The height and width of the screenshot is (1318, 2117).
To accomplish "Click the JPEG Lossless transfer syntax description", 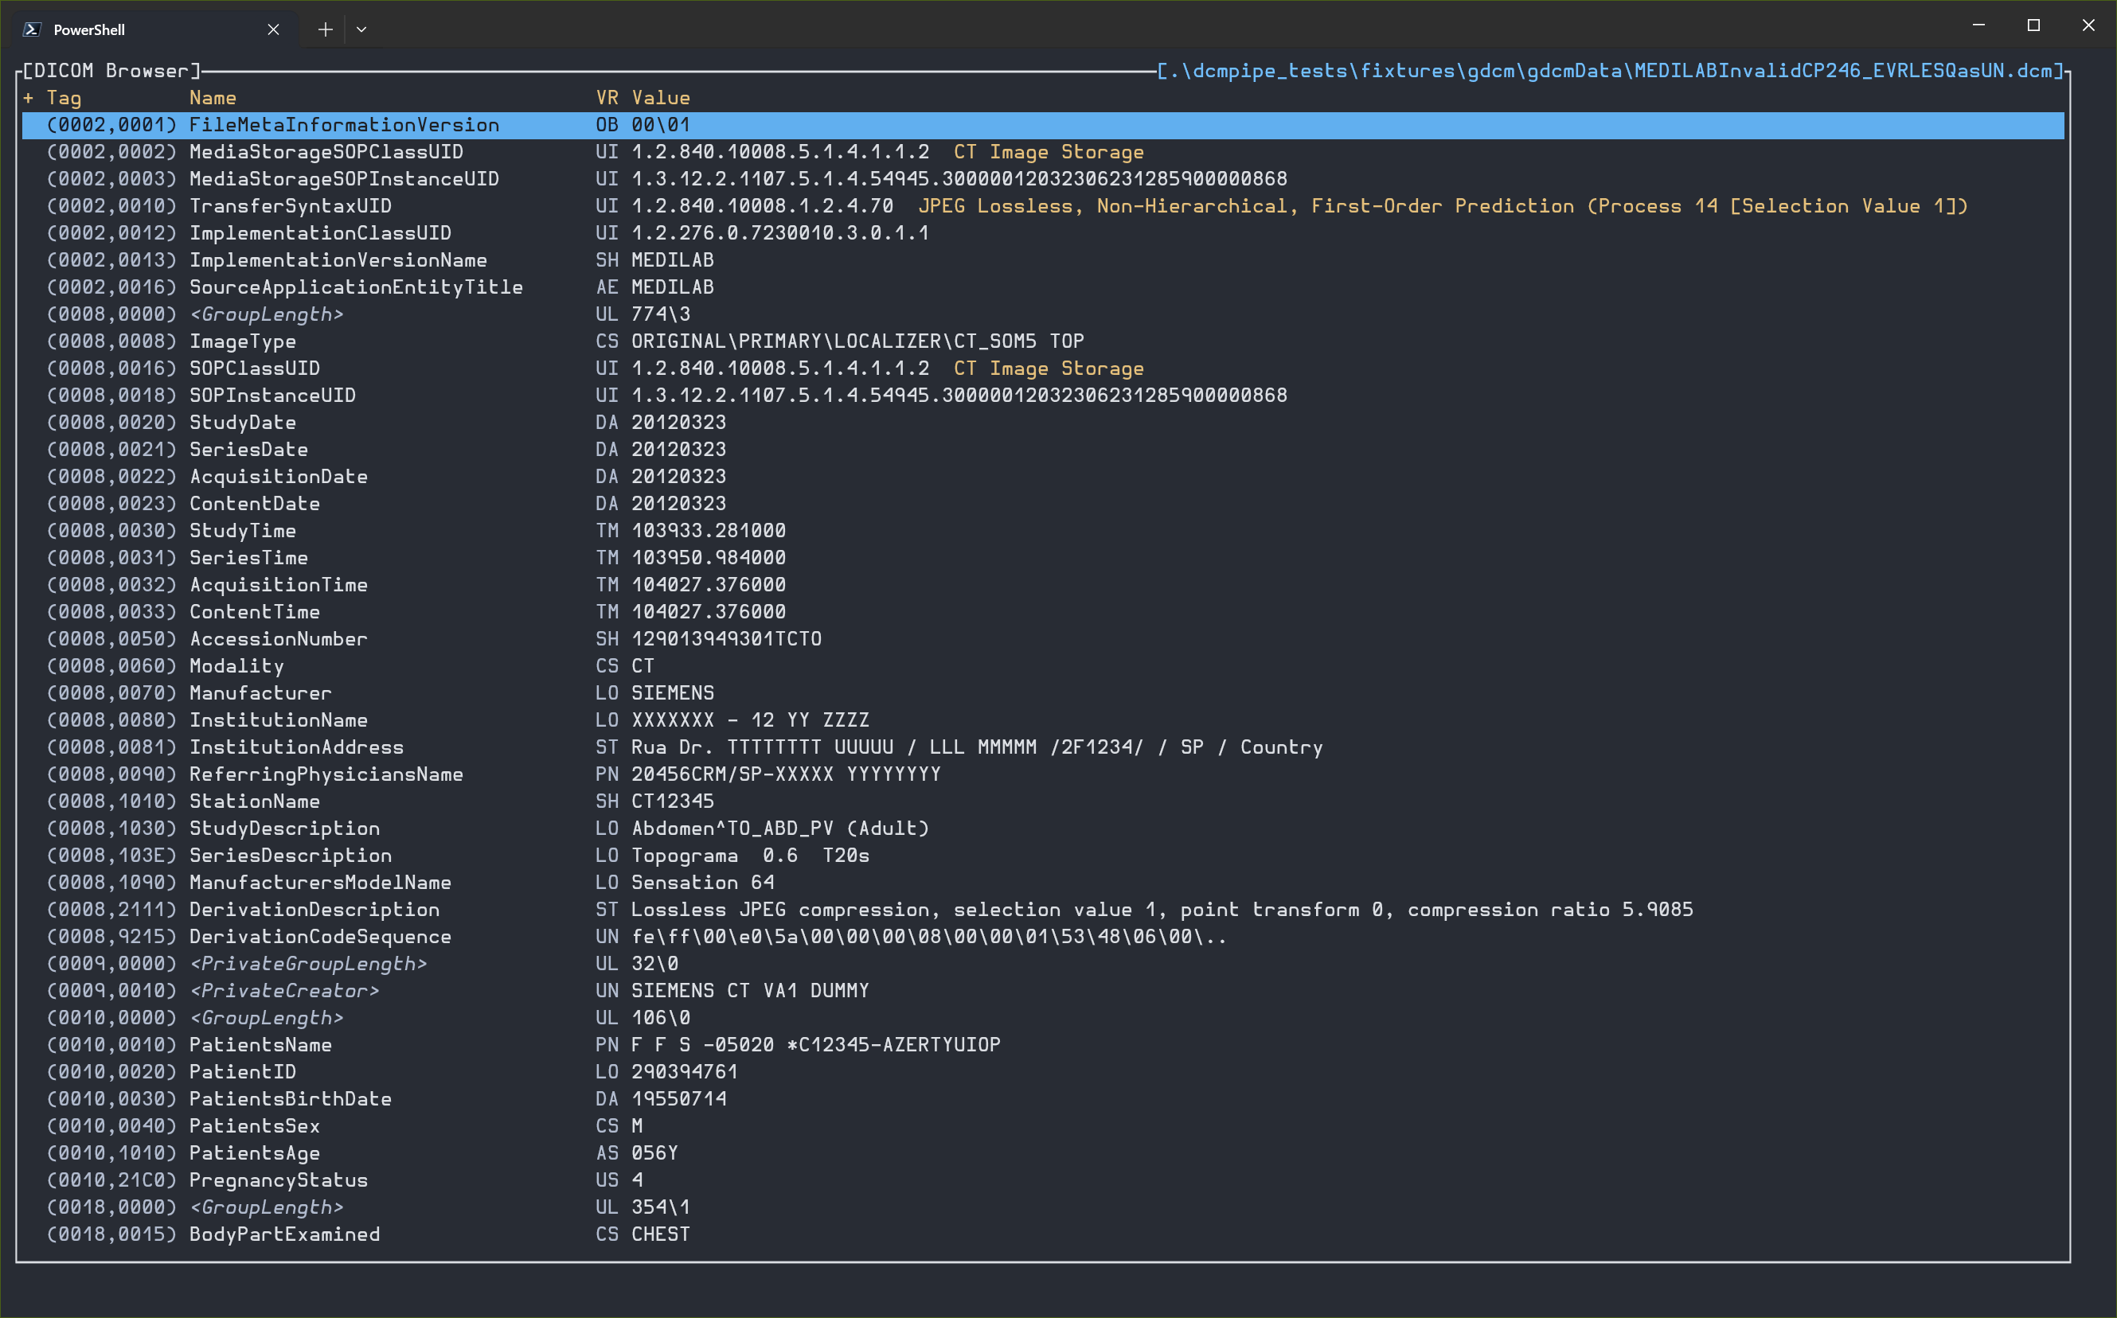I will click(x=1443, y=205).
